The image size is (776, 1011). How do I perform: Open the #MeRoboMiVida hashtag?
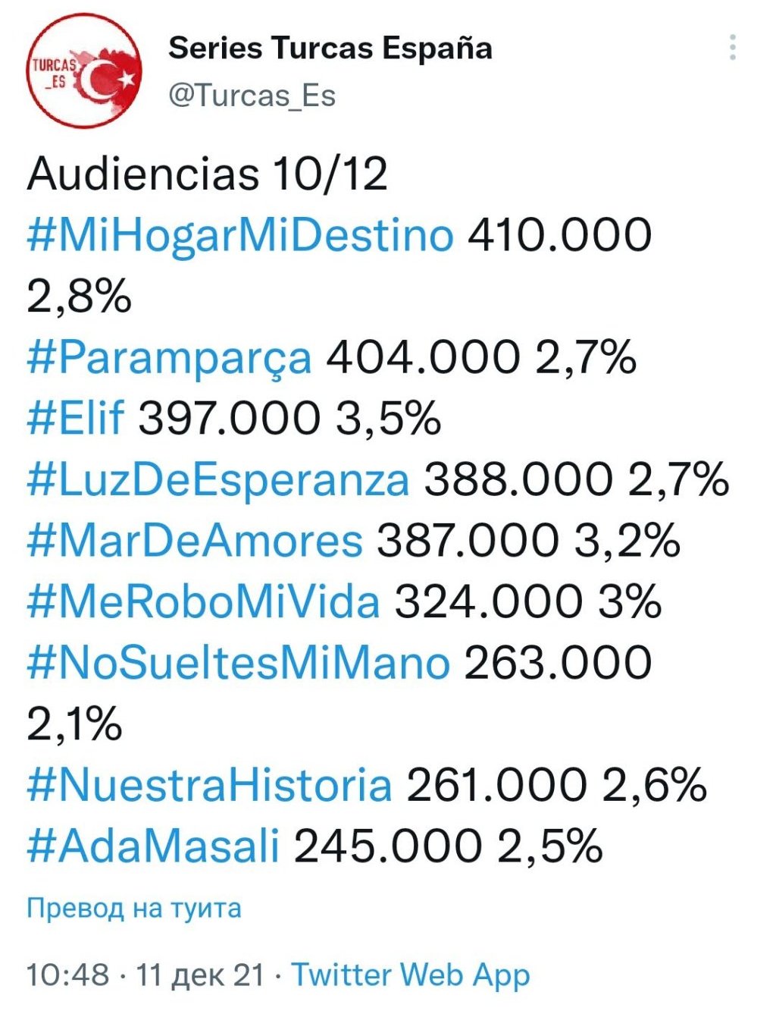click(203, 602)
